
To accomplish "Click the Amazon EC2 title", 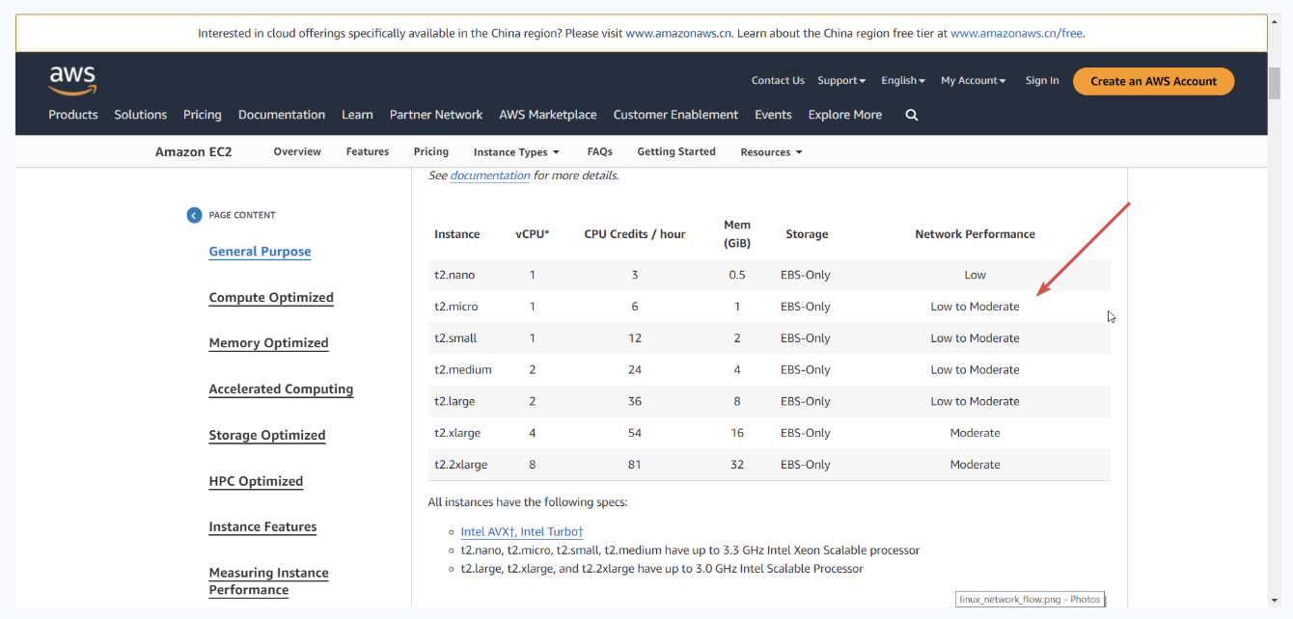I will tap(194, 152).
